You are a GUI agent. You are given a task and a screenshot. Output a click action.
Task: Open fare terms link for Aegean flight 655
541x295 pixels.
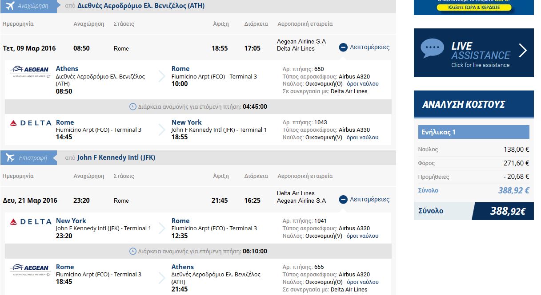(362, 282)
